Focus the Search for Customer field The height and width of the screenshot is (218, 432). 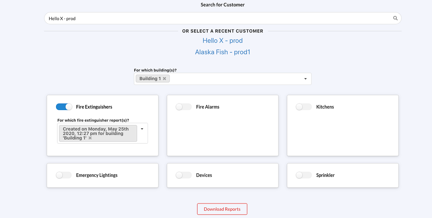pos(223,18)
